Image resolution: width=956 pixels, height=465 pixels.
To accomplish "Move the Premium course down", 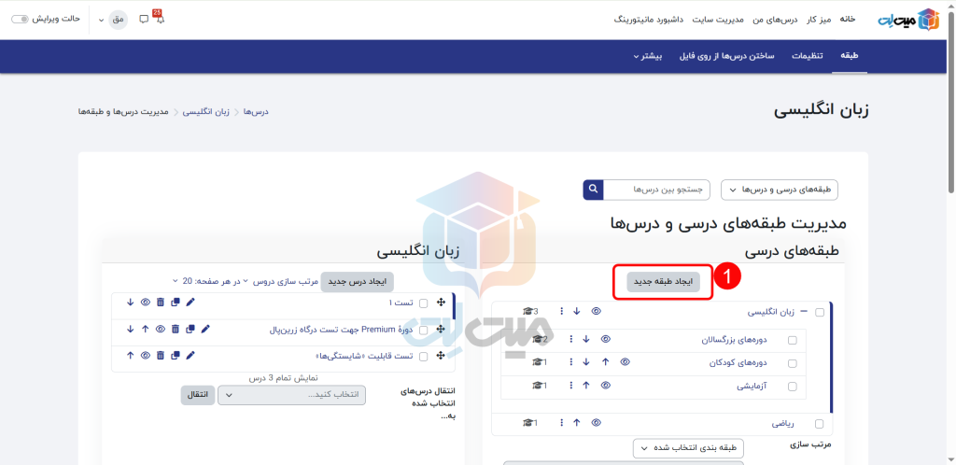I will pyautogui.click(x=130, y=329).
